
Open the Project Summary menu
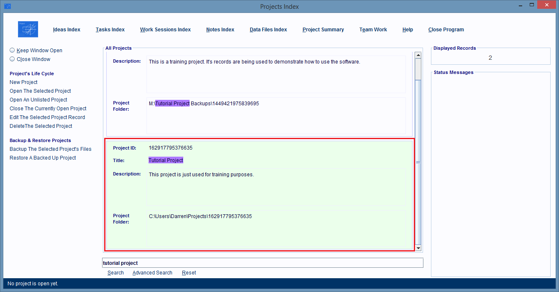pos(323,30)
